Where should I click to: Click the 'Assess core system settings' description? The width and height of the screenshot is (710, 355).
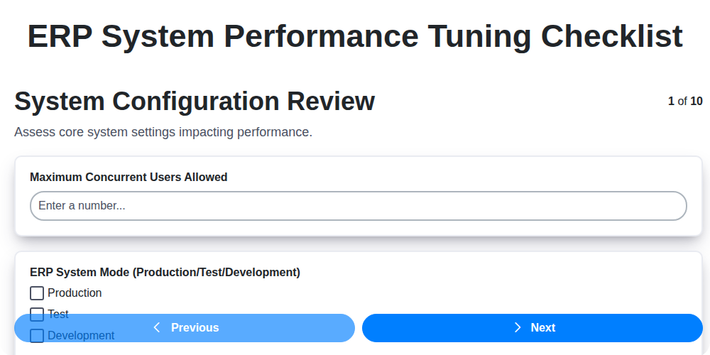[163, 132]
